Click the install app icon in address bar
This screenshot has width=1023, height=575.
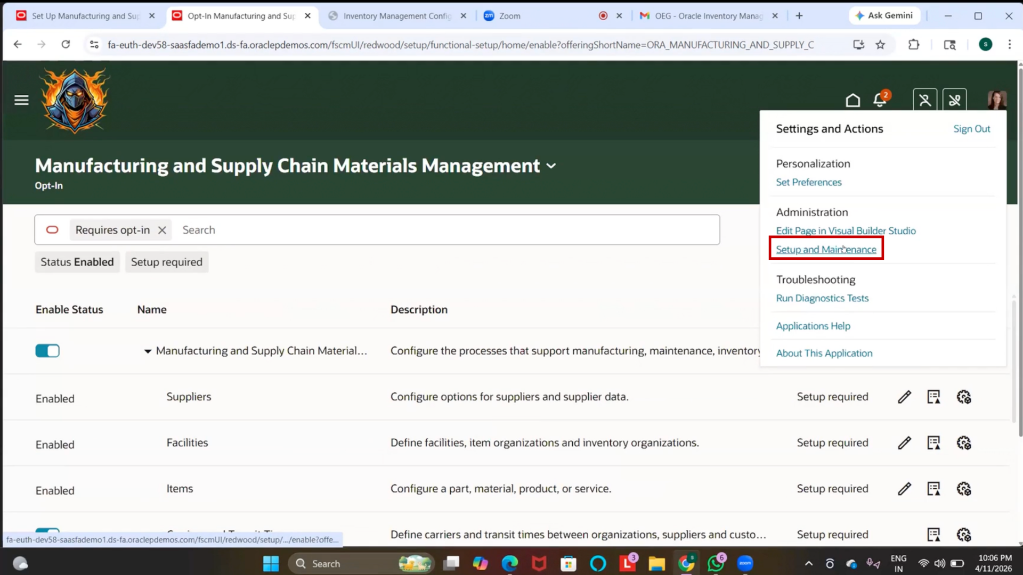coord(858,45)
